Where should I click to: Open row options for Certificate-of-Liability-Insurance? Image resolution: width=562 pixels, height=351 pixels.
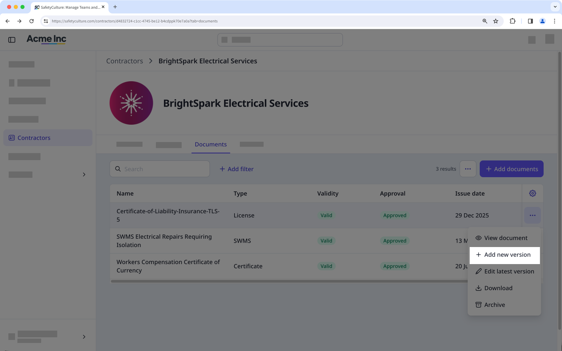click(x=533, y=215)
